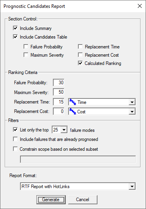This screenshot has height=209, width=146.
Task: Click the Replacement Cost weight field
Action: click(x=59, y=111)
